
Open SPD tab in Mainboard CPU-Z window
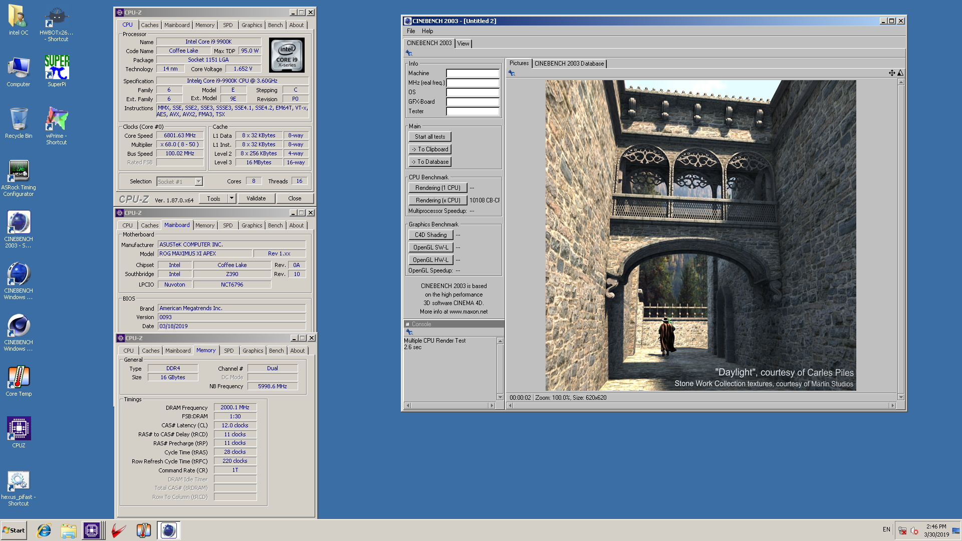228,225
